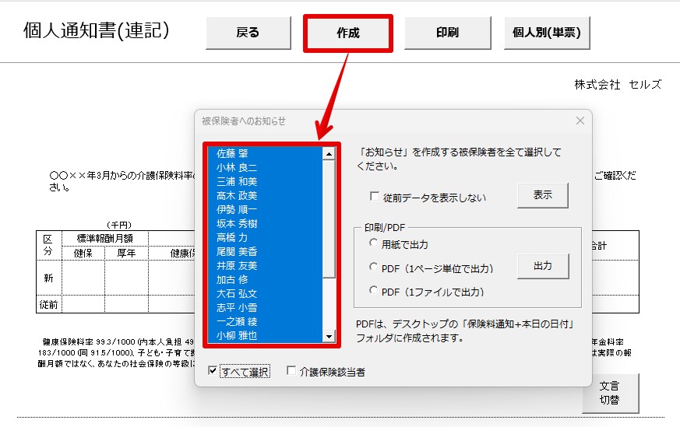Click the 出力 button in dialog
The width and height of the screenshot is (680, 427).
coord(543,266)
